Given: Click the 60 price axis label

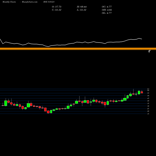Looking at the screenshot, I should coord(148,90).
